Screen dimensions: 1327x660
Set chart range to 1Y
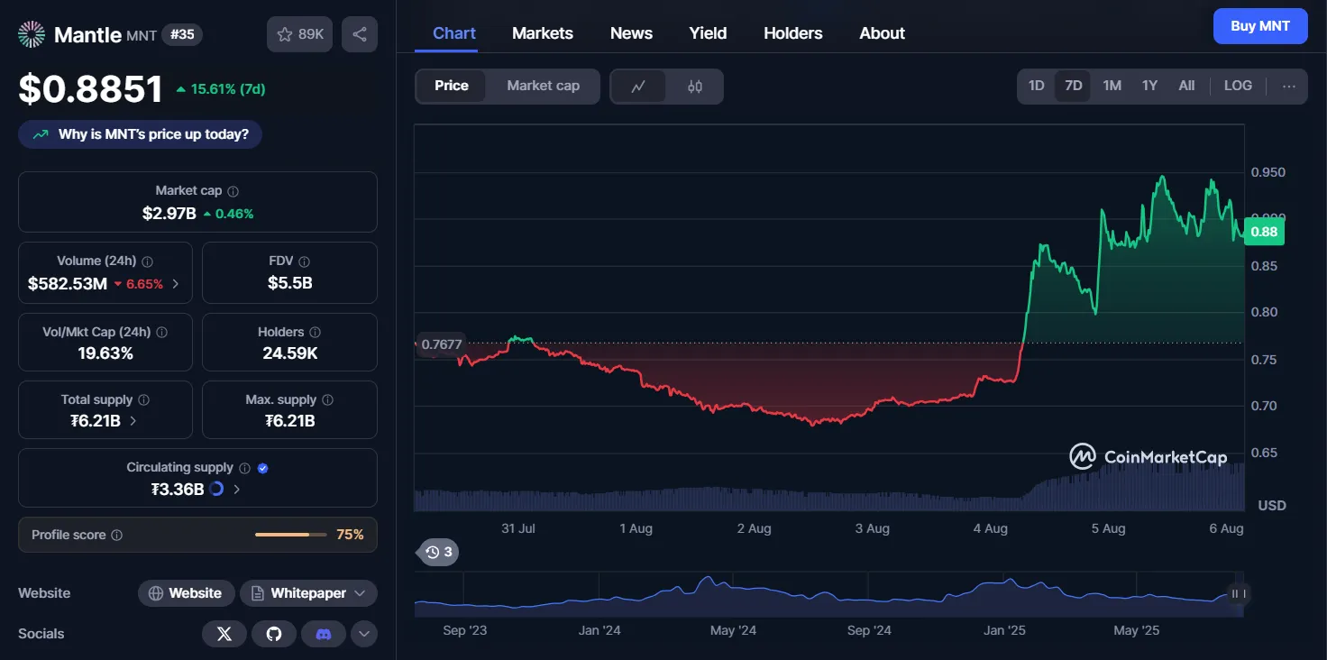pos(1149,86)
